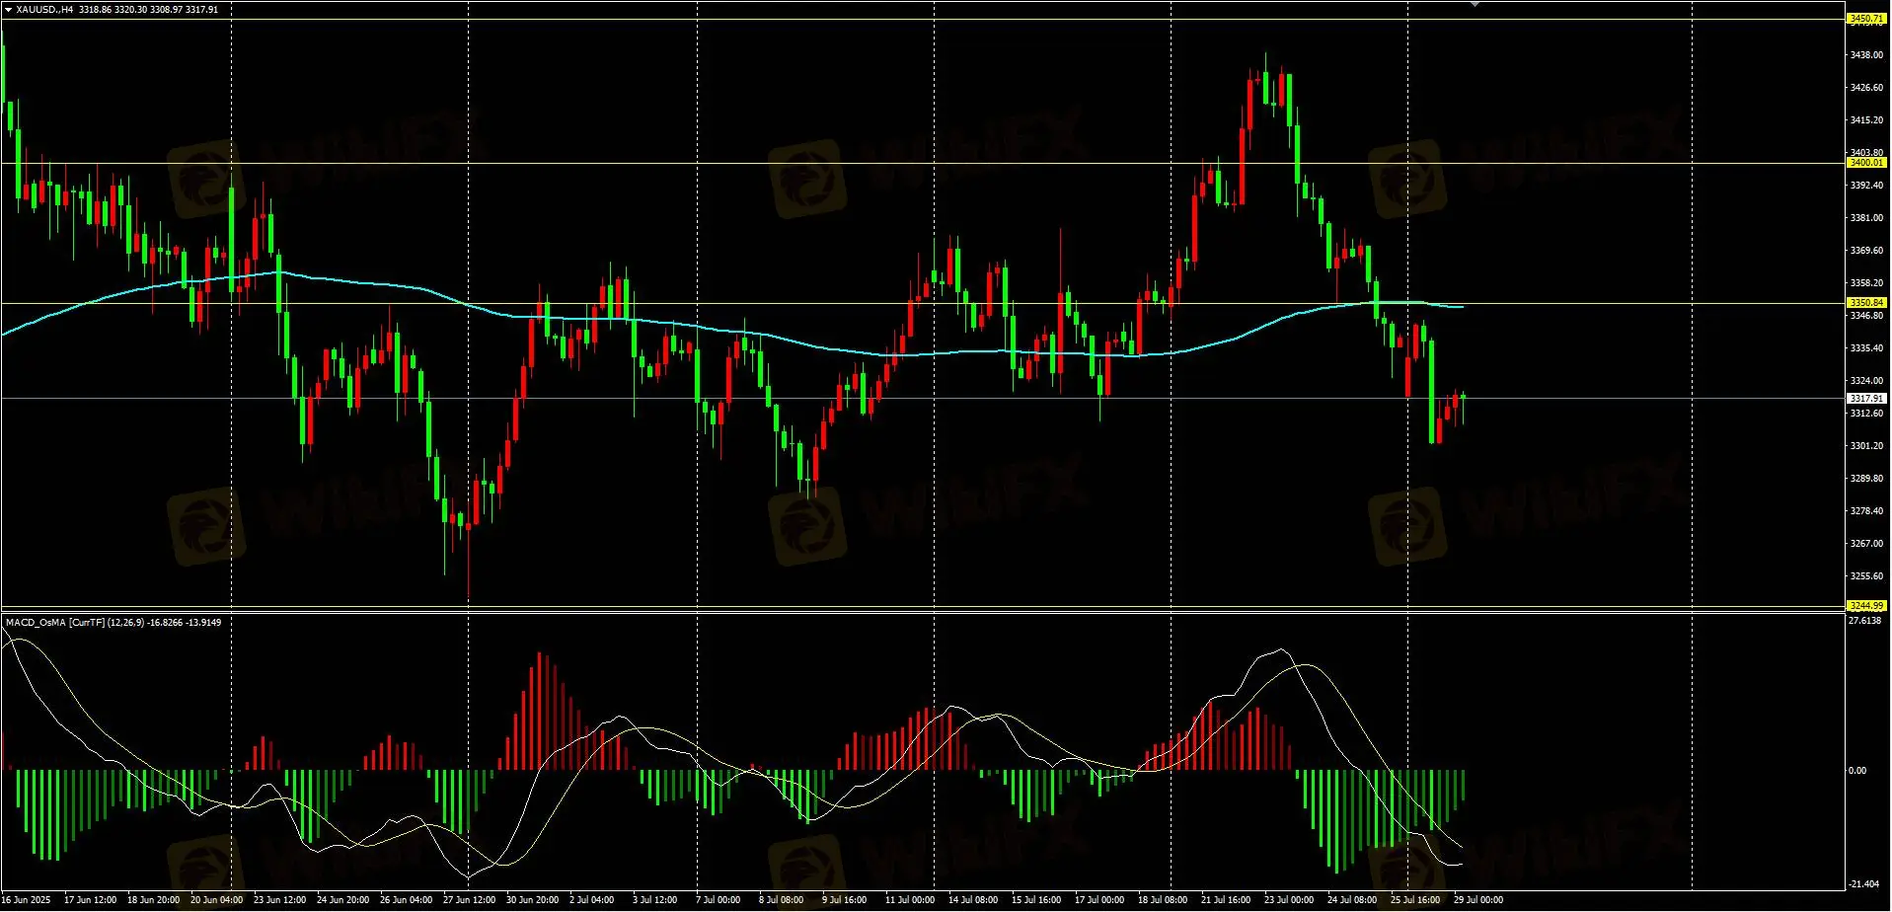
Task: Click the 29 Jul 00:00 time label
Action: coord(1478,900)
